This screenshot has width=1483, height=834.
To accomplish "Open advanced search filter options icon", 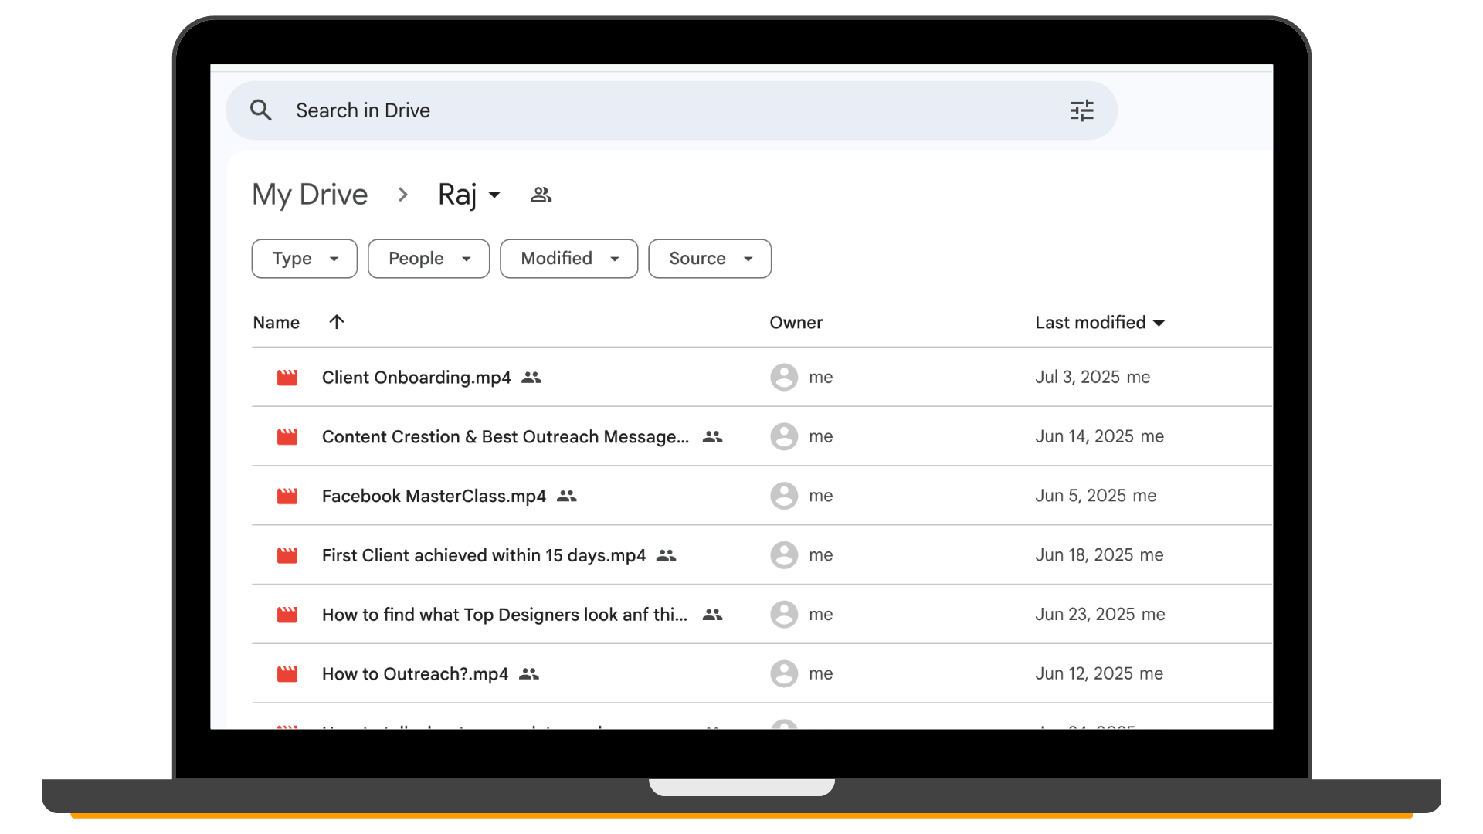I will (x=1081, y=110).
